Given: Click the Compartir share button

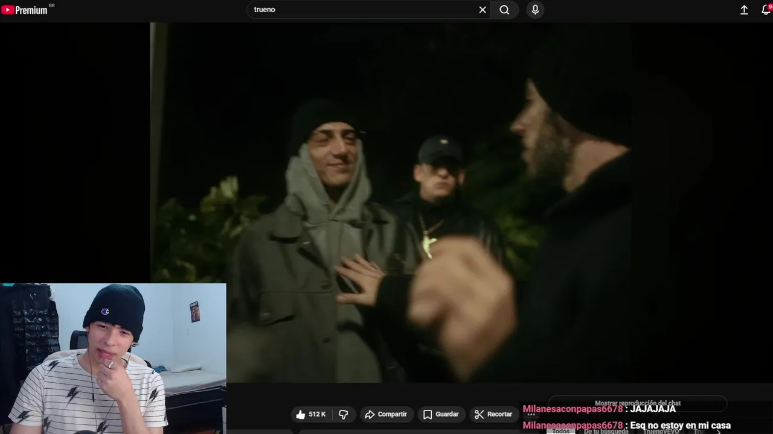Looking at the screenshot, I should pos(386,414).
